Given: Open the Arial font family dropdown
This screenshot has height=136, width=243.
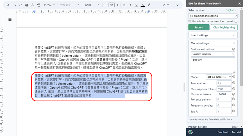Looking at the screenshot, I should 92,5.
